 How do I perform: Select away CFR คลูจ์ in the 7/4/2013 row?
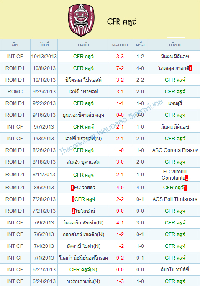click(x=175, y=246)
